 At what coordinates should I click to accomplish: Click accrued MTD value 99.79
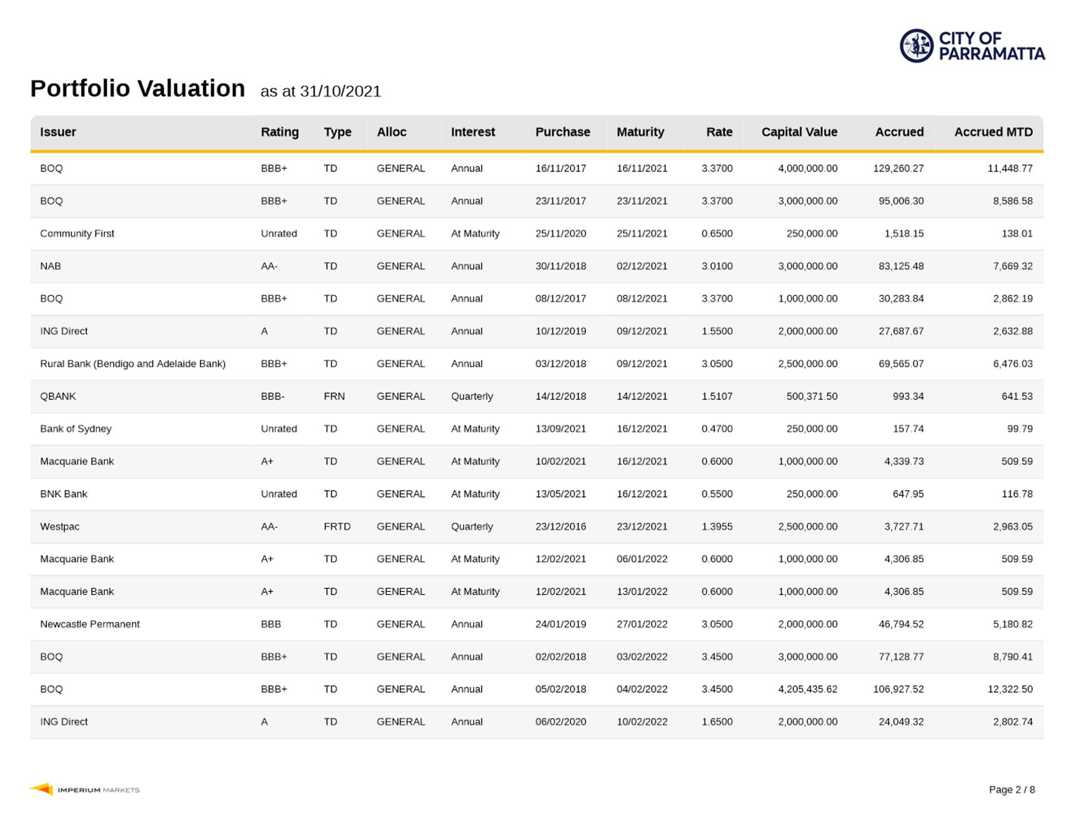(x=1020, y=428)
